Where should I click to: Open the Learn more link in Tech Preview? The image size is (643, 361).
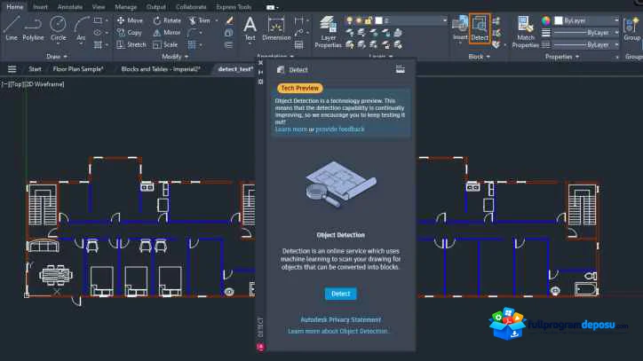pos(291,129)
